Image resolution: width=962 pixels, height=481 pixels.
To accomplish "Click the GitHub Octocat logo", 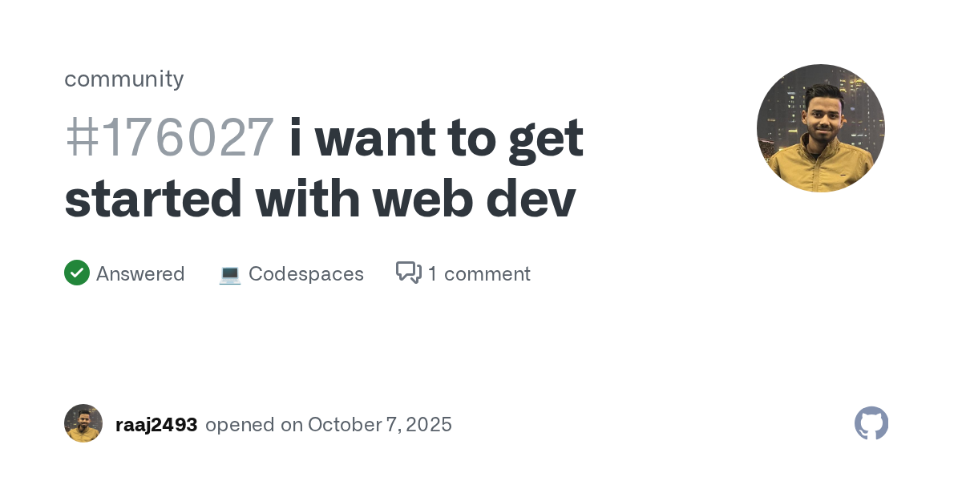I will (871, 423).
